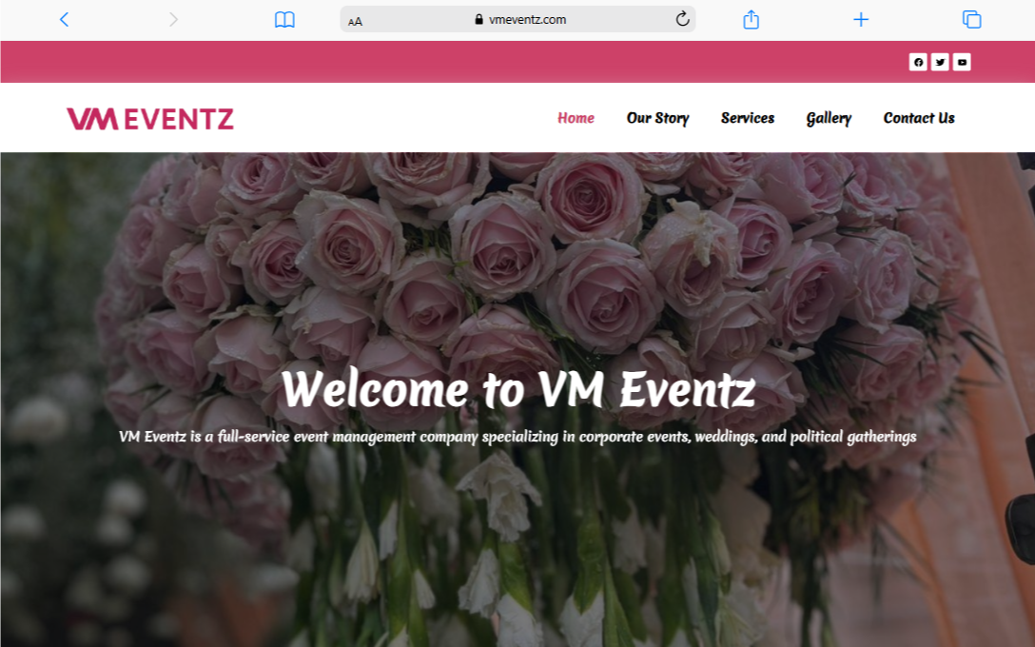Tap the AA reader text-size control
This screenshot has height=647, width=1035.
355,21
